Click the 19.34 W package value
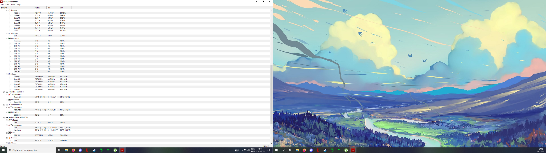This screenshot has width=546, height=153. click(38, 13)
